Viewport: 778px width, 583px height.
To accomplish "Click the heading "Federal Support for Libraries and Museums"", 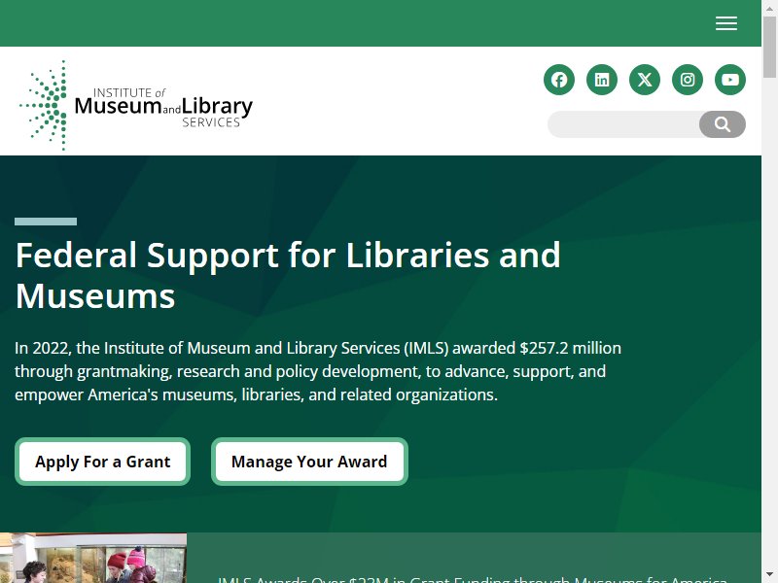I will coord(288,275).
